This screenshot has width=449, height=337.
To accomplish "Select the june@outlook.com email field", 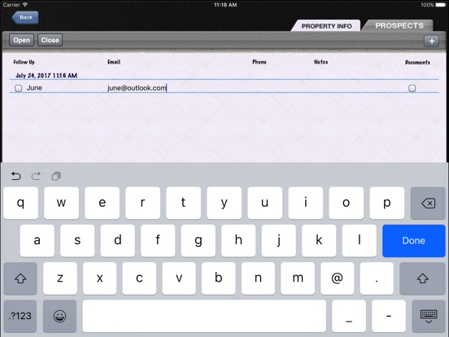I will (137, 88).
